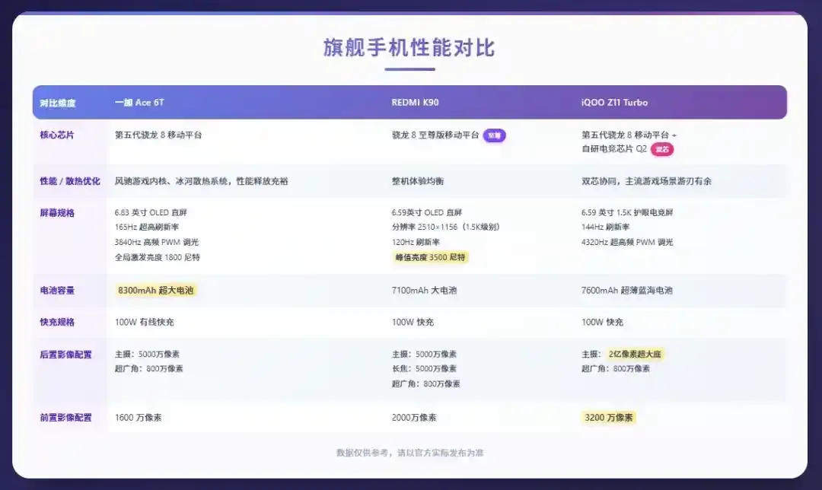Click highlighted 3200 万像素 cell
822x490 pixels.
click(x=609, y=418)
